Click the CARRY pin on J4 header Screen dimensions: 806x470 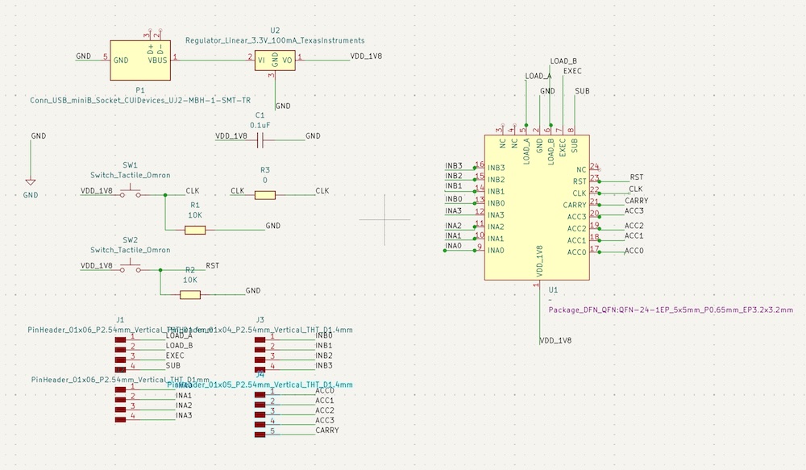[x=326, y=430]
